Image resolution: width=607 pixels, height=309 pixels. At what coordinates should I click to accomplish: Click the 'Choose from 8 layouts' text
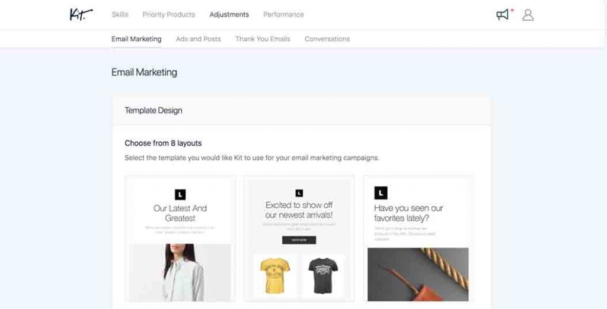[163, 143]
